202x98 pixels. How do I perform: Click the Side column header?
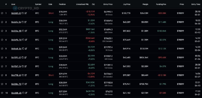click(x=50, y=4)
